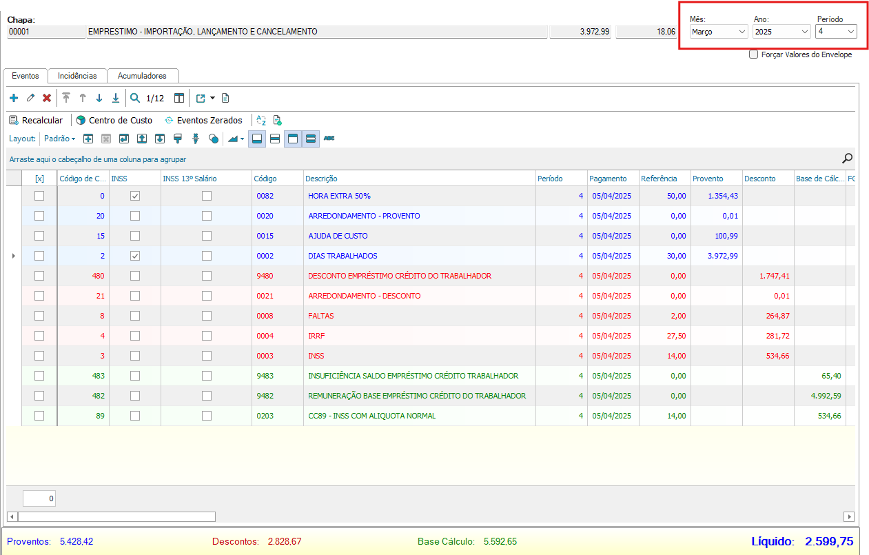Open the Período dropdown
869x555 pixels.
[x=836, y=32]
